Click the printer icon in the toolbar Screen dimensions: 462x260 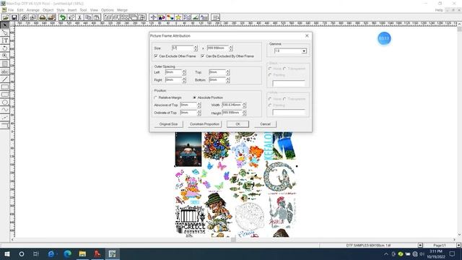coord(43,17)
